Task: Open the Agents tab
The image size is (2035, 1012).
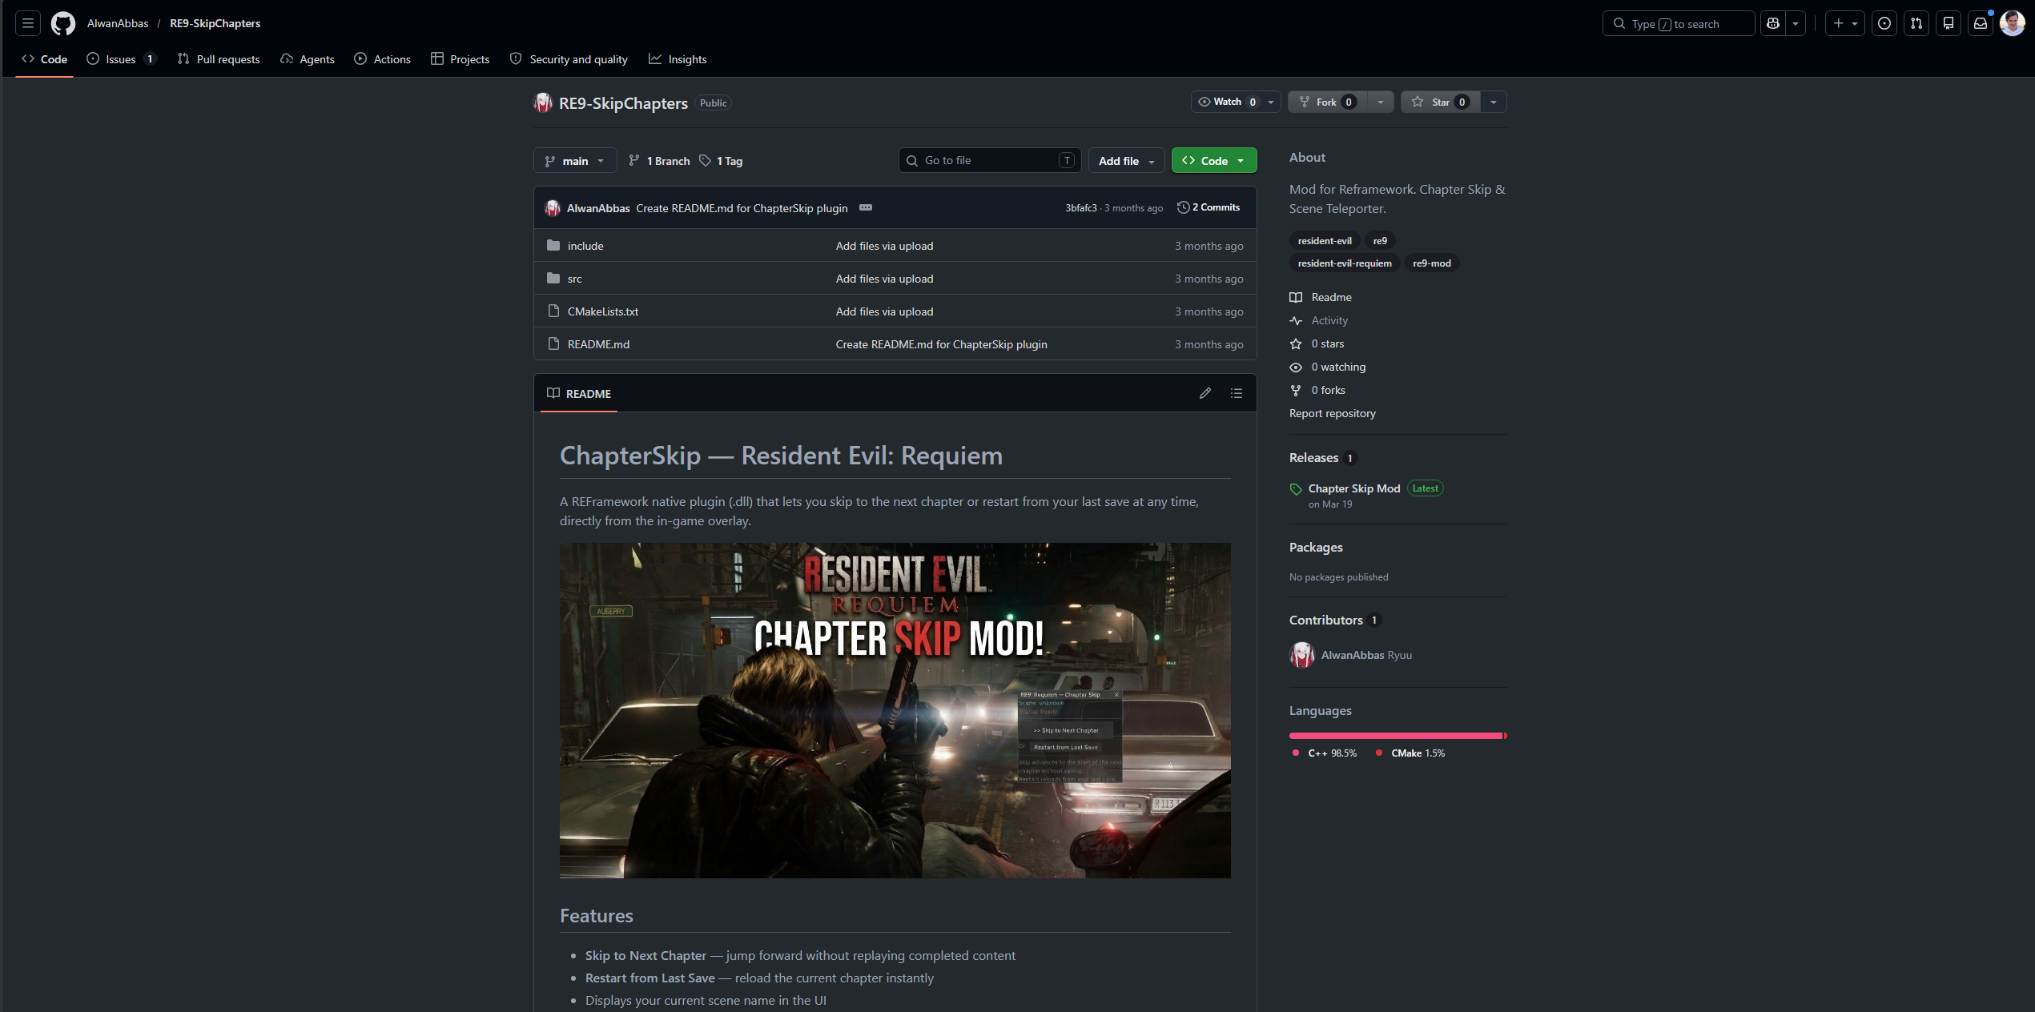Action: click(x=308, y=59)
